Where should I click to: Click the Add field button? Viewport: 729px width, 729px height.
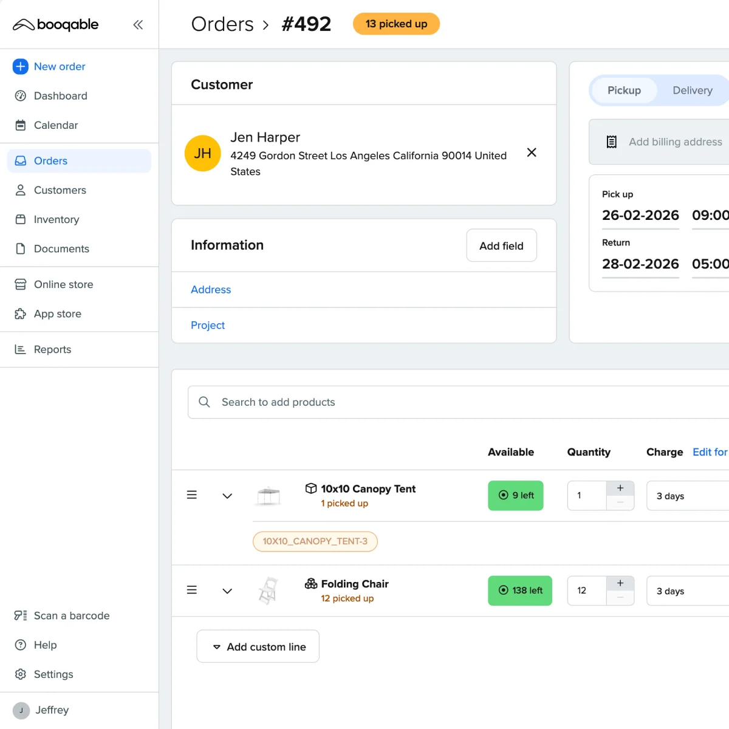point(501,245)
